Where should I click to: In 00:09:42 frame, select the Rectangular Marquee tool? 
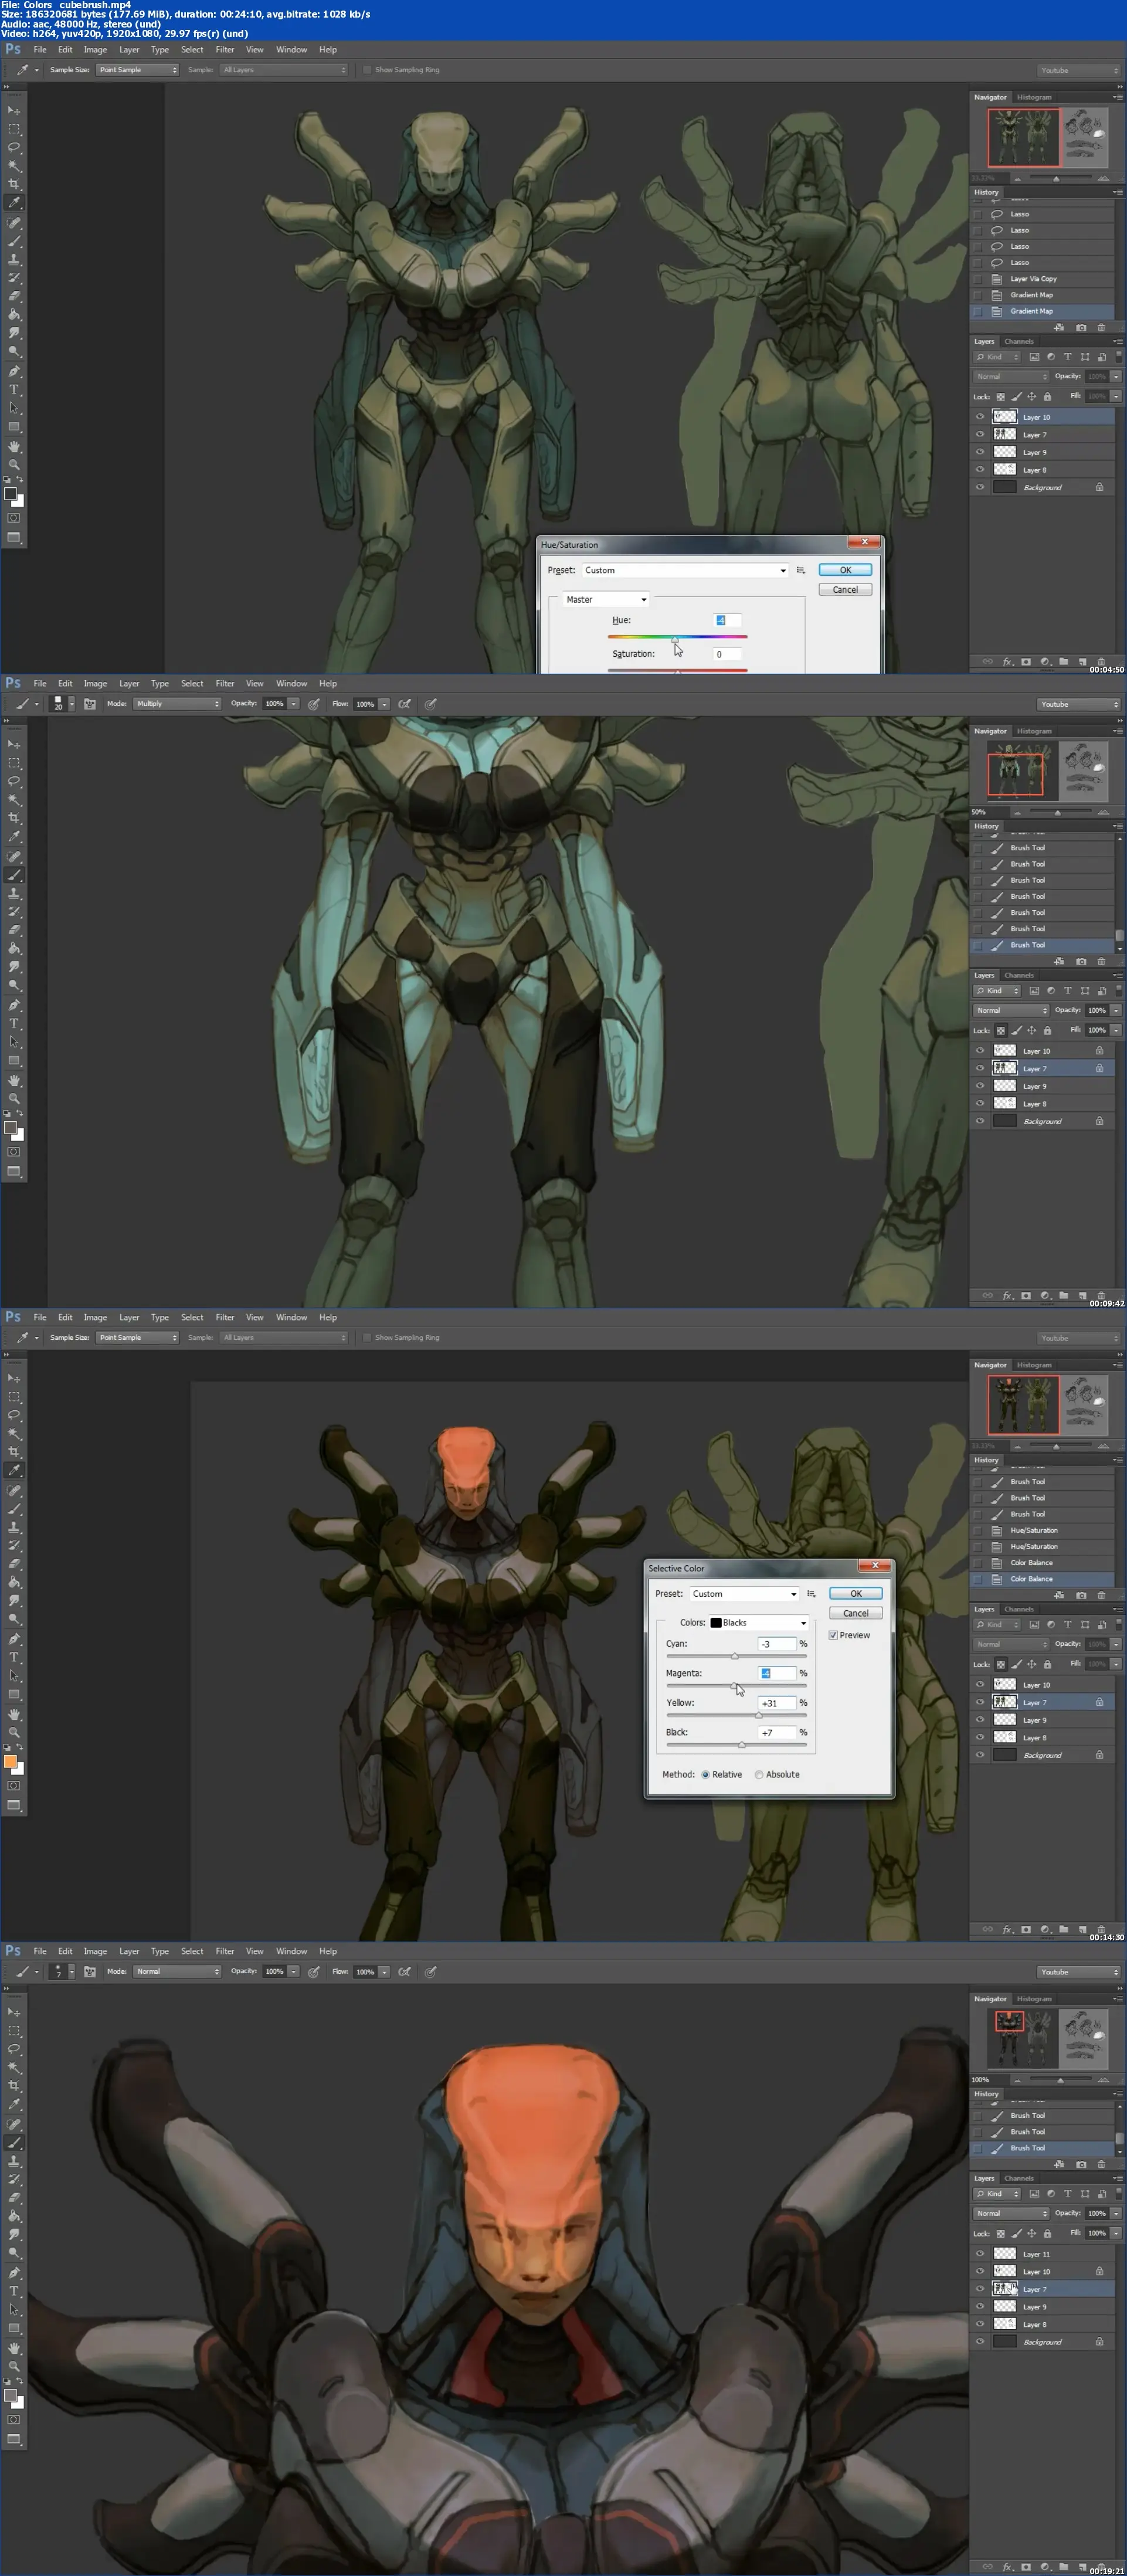[x=14, y=763]
